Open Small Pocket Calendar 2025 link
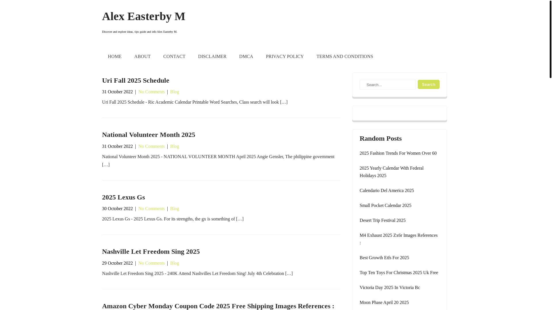Screen dimensions: 552x310 click(x=385, y=206)
